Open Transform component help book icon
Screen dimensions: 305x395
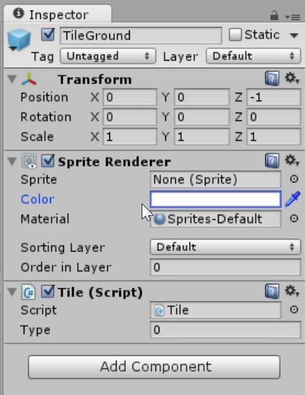pos(272,78)
